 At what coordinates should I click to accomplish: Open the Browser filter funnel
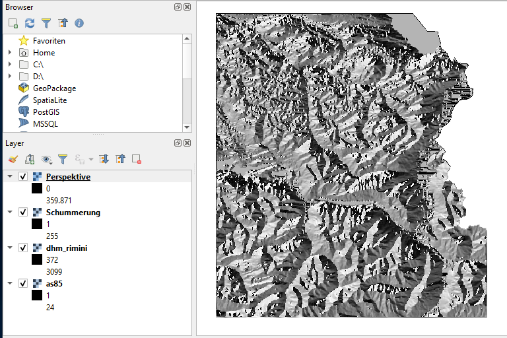click(x=46, y=23)
